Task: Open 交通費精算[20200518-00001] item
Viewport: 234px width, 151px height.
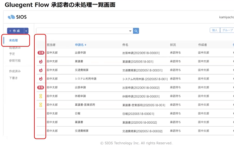Action: 142,70
